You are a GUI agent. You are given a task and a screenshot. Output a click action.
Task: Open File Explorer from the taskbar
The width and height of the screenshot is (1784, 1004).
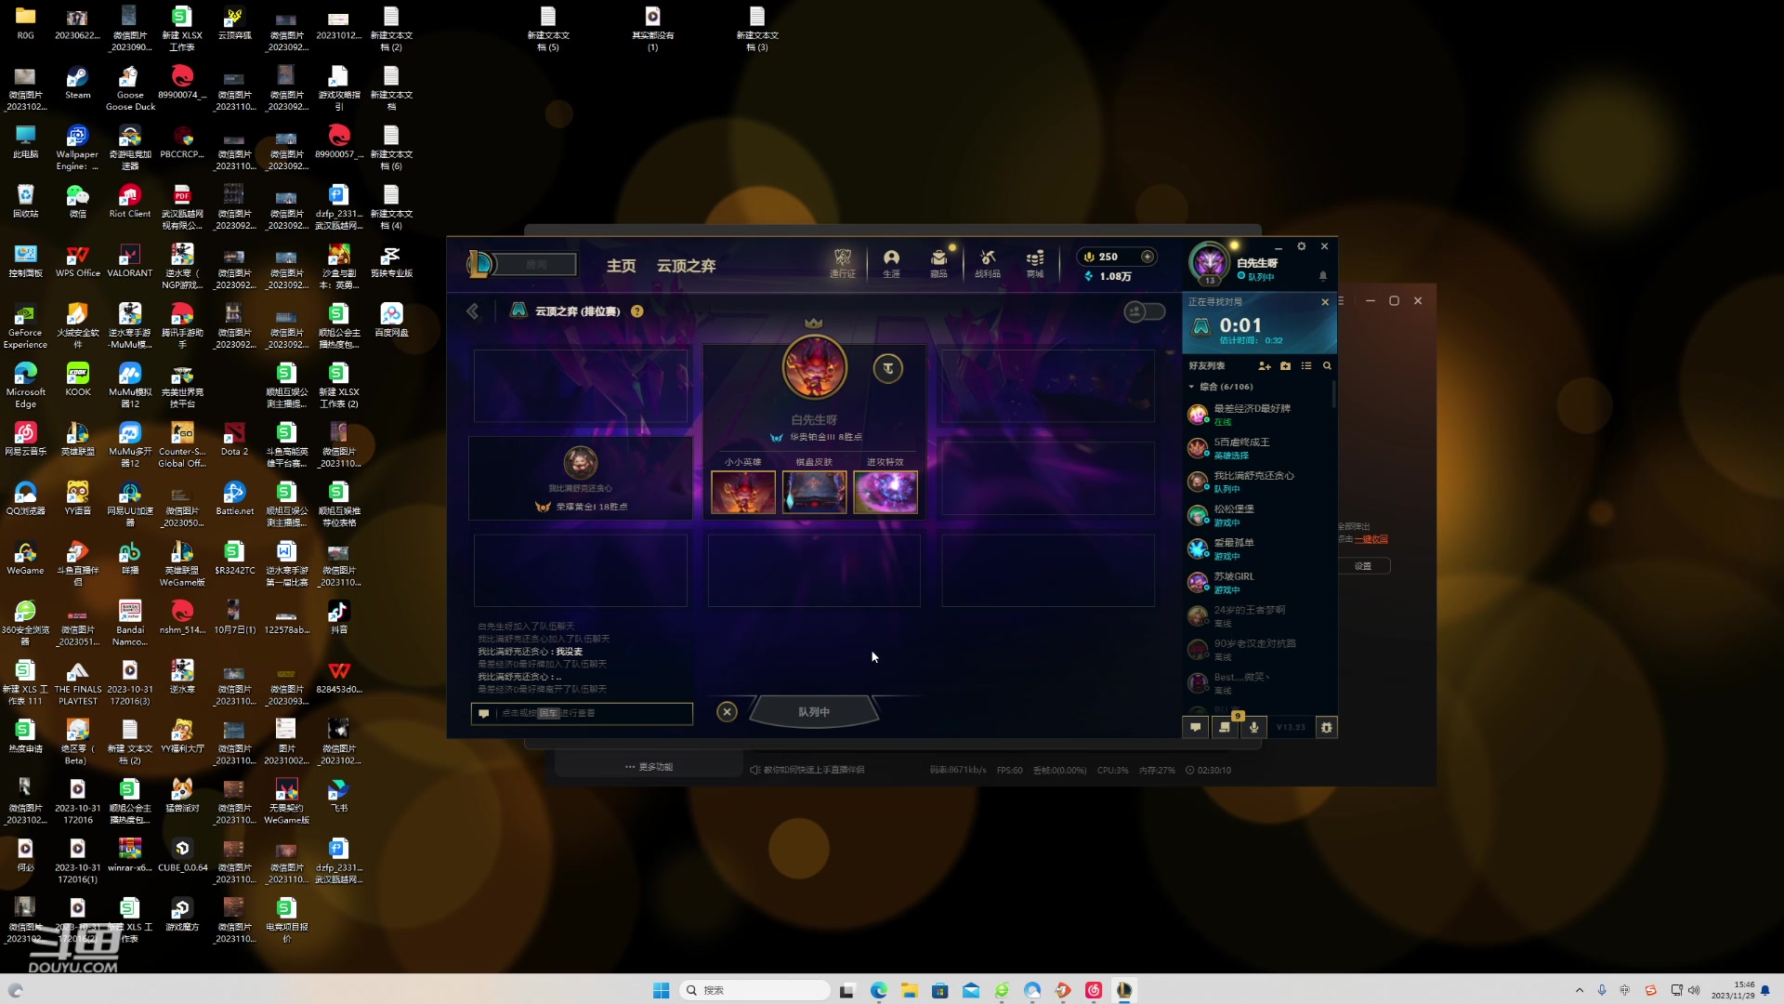tap(909, 990)
